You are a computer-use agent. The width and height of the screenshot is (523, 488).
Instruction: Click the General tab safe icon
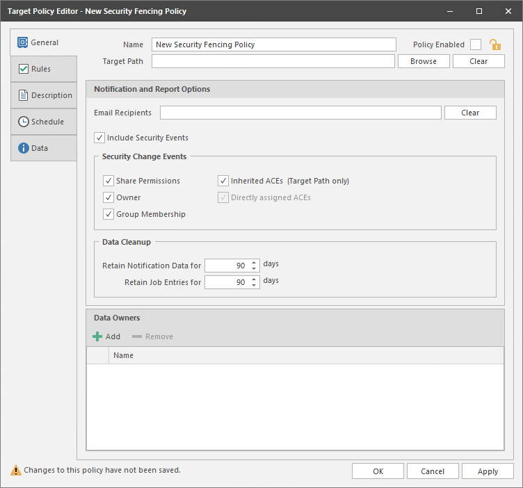tap(23, 42)
